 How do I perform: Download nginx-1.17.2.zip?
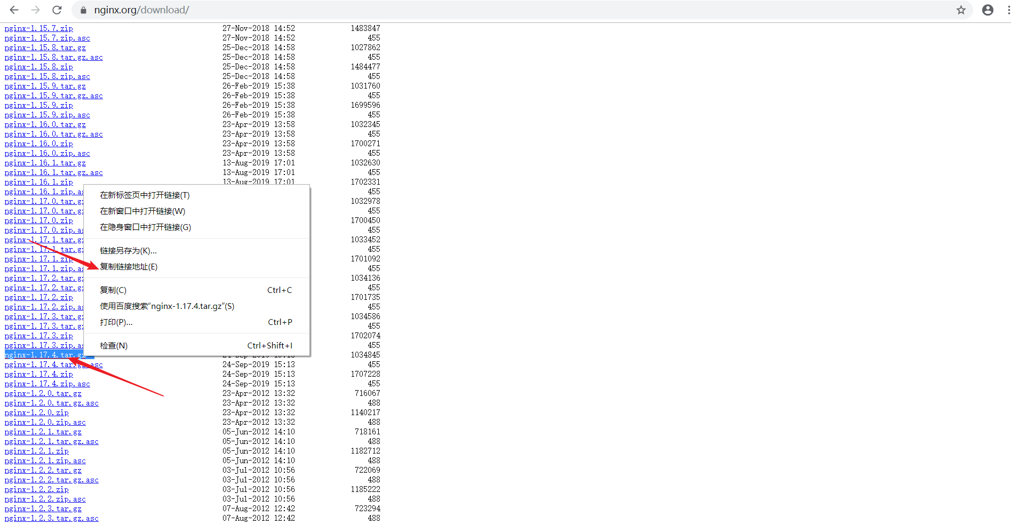(39, 297)
